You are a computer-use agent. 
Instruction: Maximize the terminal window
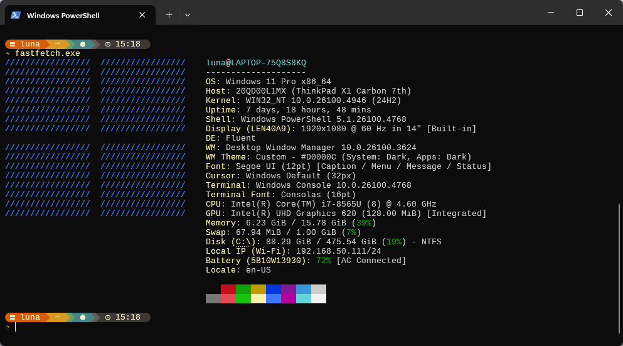click(x=580, y=13)
